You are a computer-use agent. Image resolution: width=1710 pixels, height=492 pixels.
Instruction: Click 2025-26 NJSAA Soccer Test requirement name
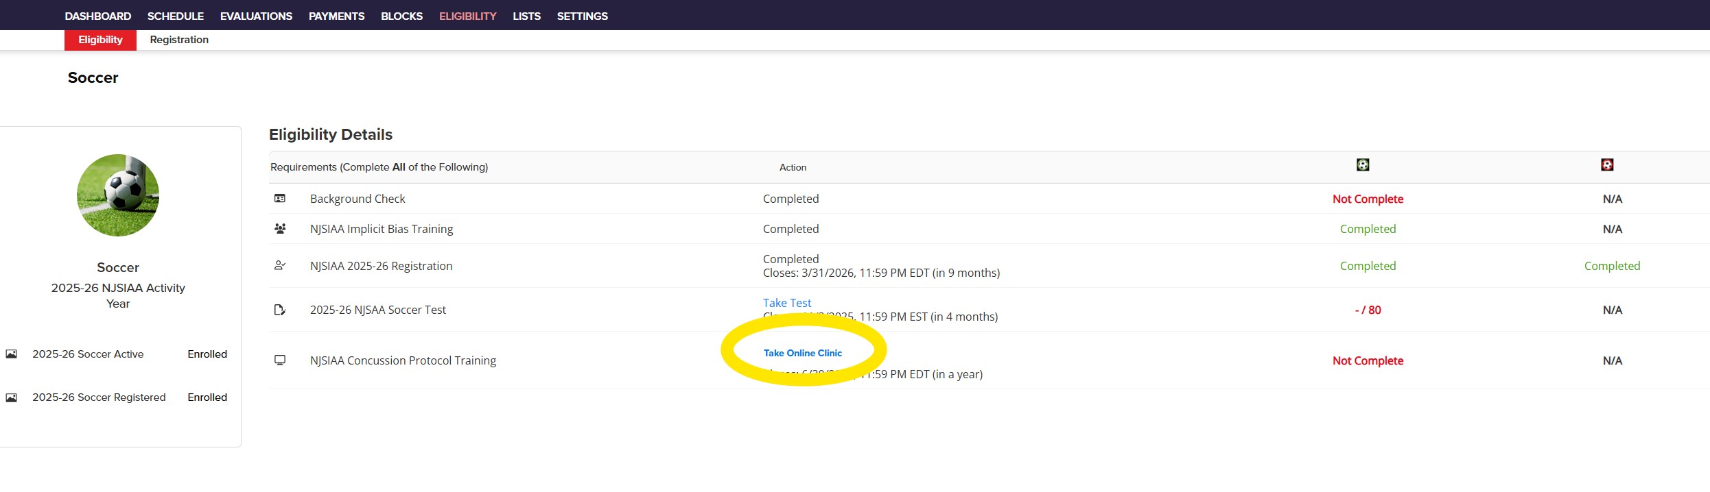point(378,310)
